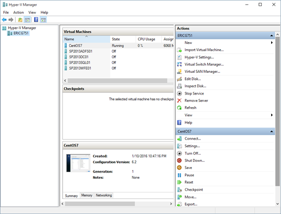Select ERICG751 server in tree
This screenshot has height=214, width=281.
coord(18,33)
